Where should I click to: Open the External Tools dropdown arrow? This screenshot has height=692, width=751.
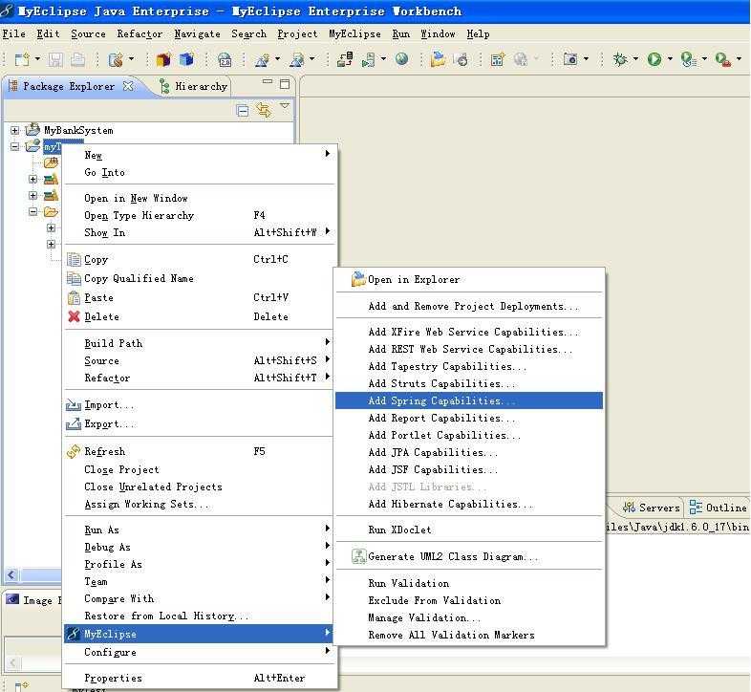coord(739,59)
